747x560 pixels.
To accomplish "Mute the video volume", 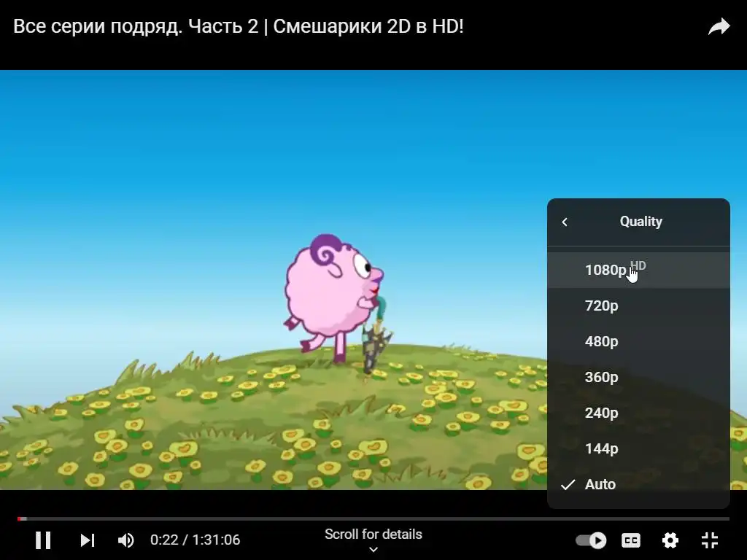I will (125, 540).
